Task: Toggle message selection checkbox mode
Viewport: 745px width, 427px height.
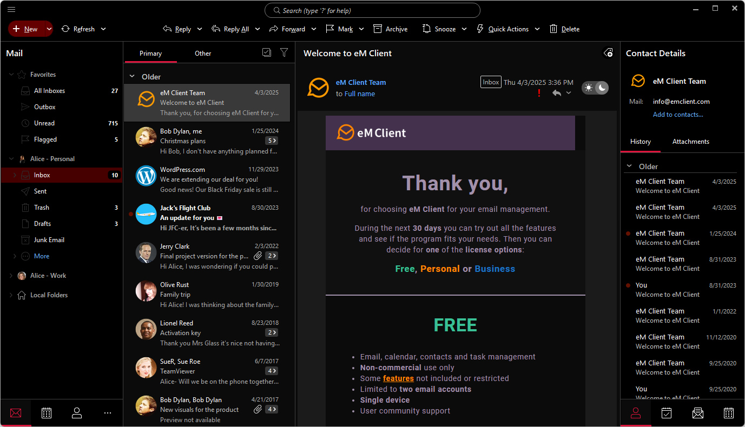Action: click(x=266, y=52)
